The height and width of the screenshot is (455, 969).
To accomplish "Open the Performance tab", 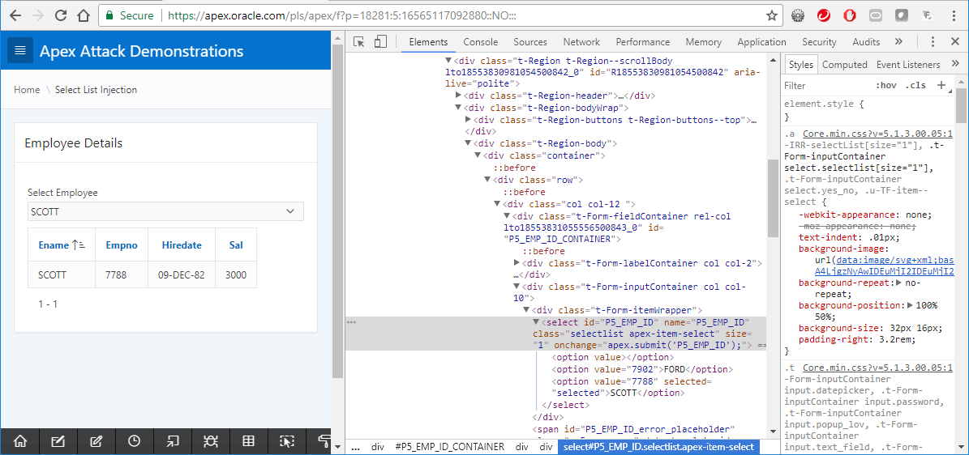I will point(643,42).
